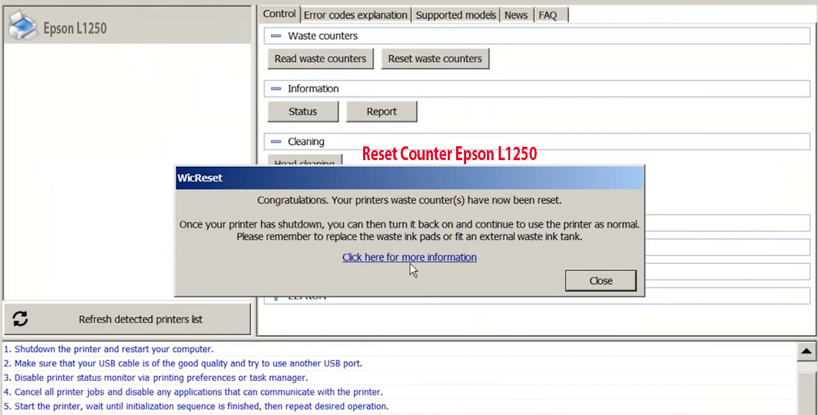
Task: Click the 'Make sure that your USB cable' line
Action: (183, 363)
